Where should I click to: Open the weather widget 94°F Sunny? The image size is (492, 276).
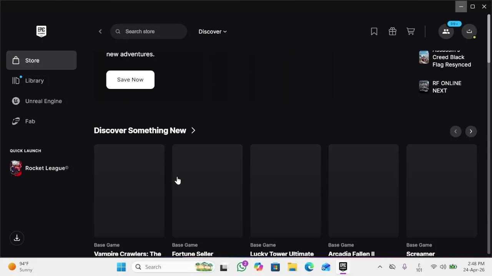point(21,267)
